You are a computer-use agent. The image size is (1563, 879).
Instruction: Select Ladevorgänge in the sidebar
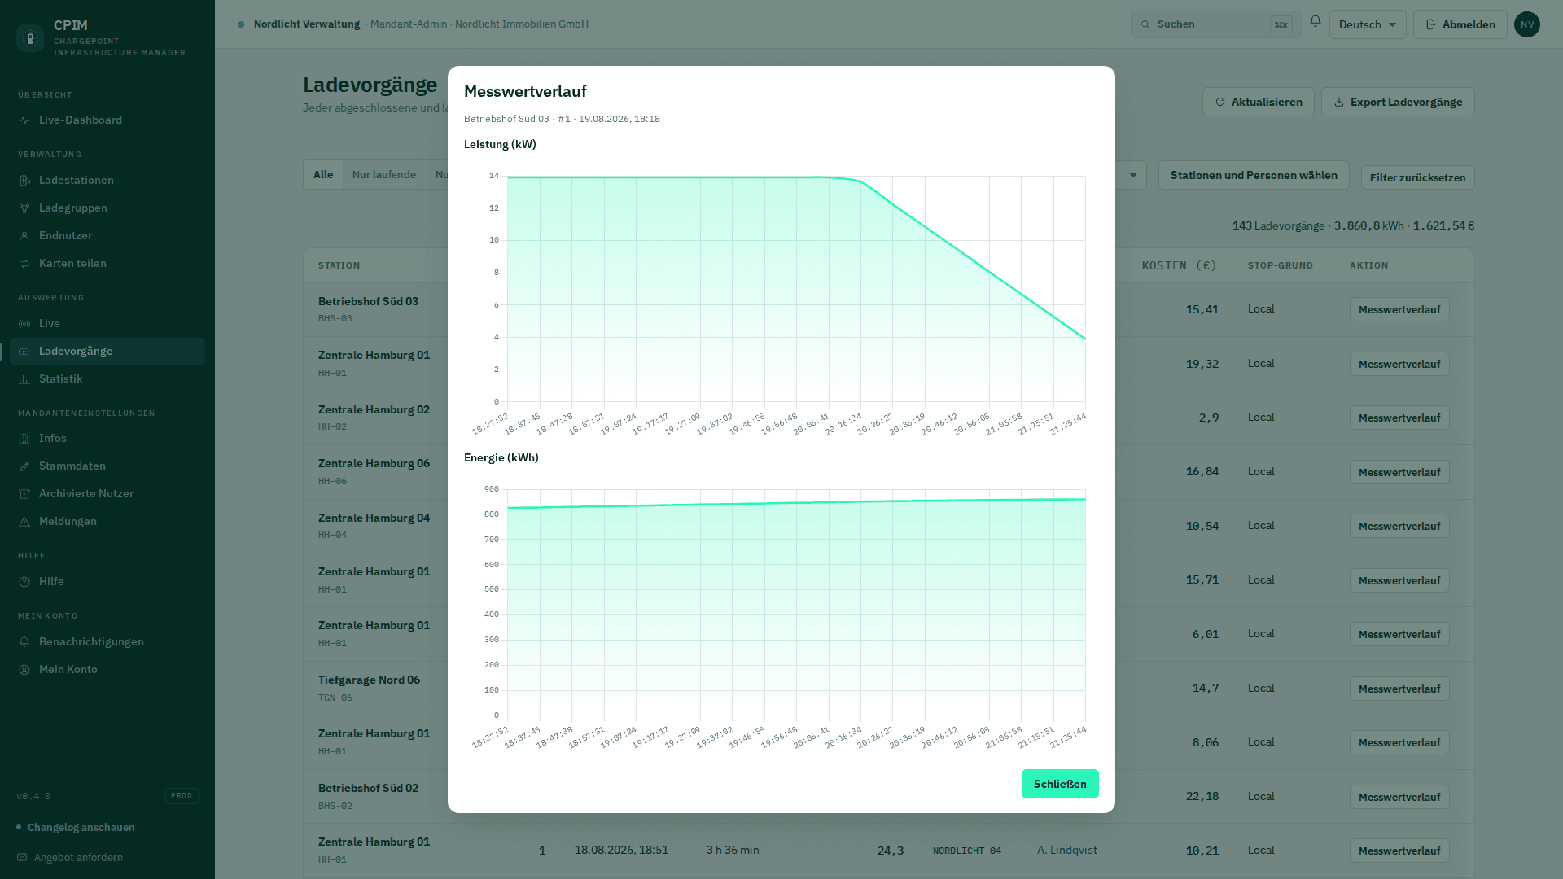point(107,351)
